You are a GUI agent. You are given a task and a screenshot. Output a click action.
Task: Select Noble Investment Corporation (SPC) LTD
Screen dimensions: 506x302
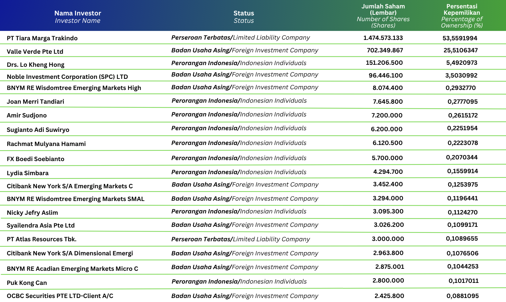67,77
